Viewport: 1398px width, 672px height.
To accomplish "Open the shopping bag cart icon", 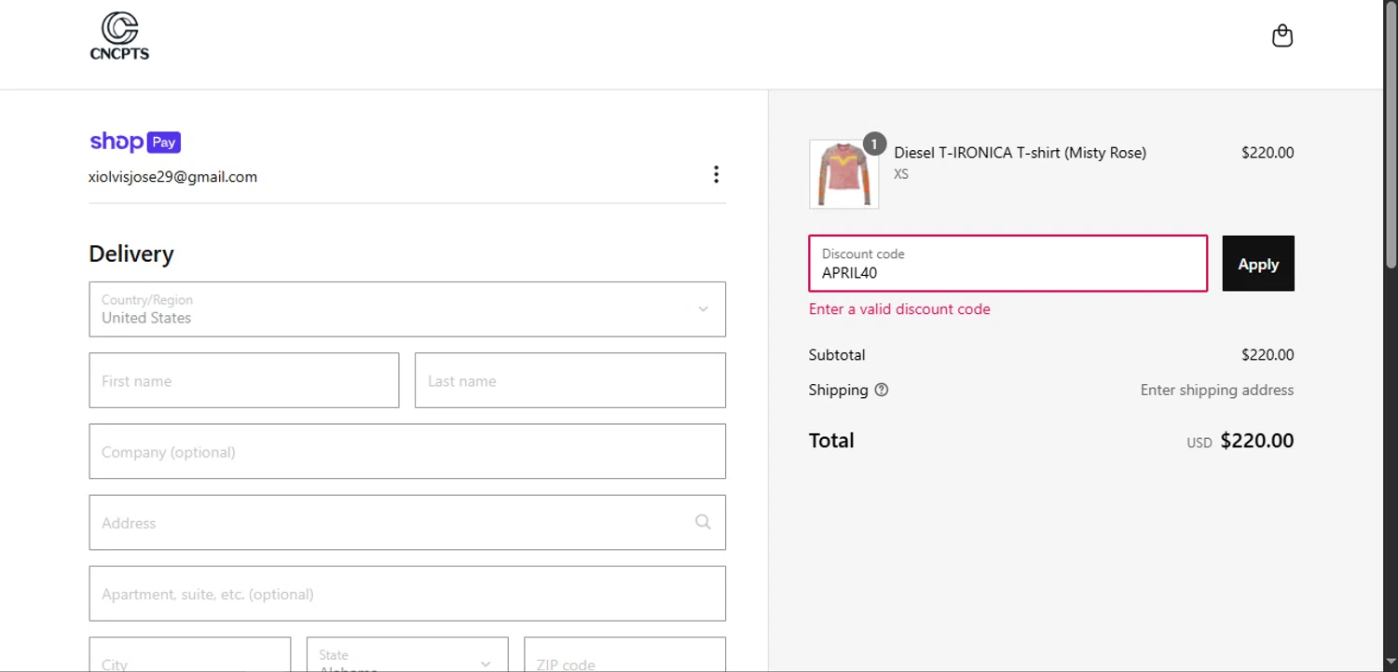I will click(x=1282, y=35).
